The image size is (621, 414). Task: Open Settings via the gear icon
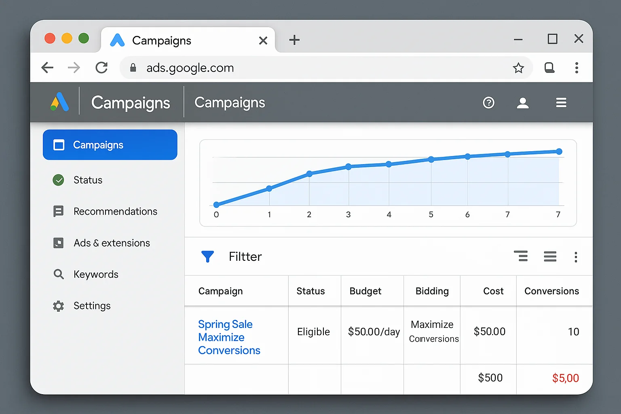coord(59,306)
